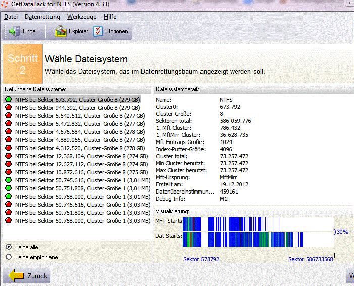The image size is (354, 286).
Task: Click green dot for sector 50.745.616 3,01 MB
Action: 8,180
